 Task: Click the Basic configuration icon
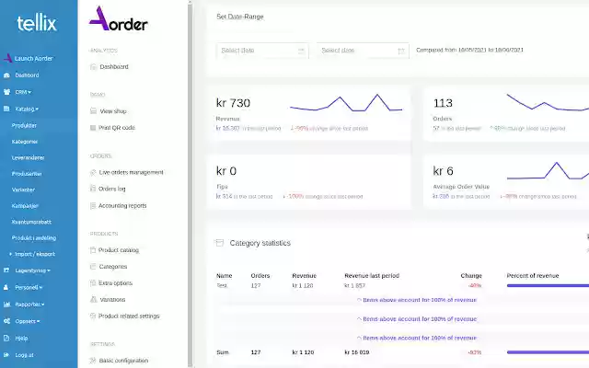pos(93,361)
